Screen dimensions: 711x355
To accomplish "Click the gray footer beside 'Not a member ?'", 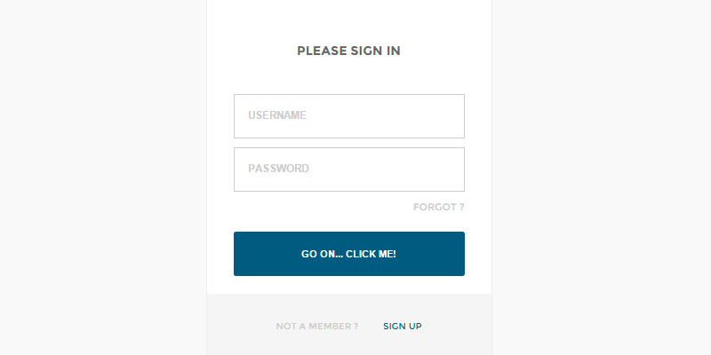I will pyautogui.click(x=240, y=327).
